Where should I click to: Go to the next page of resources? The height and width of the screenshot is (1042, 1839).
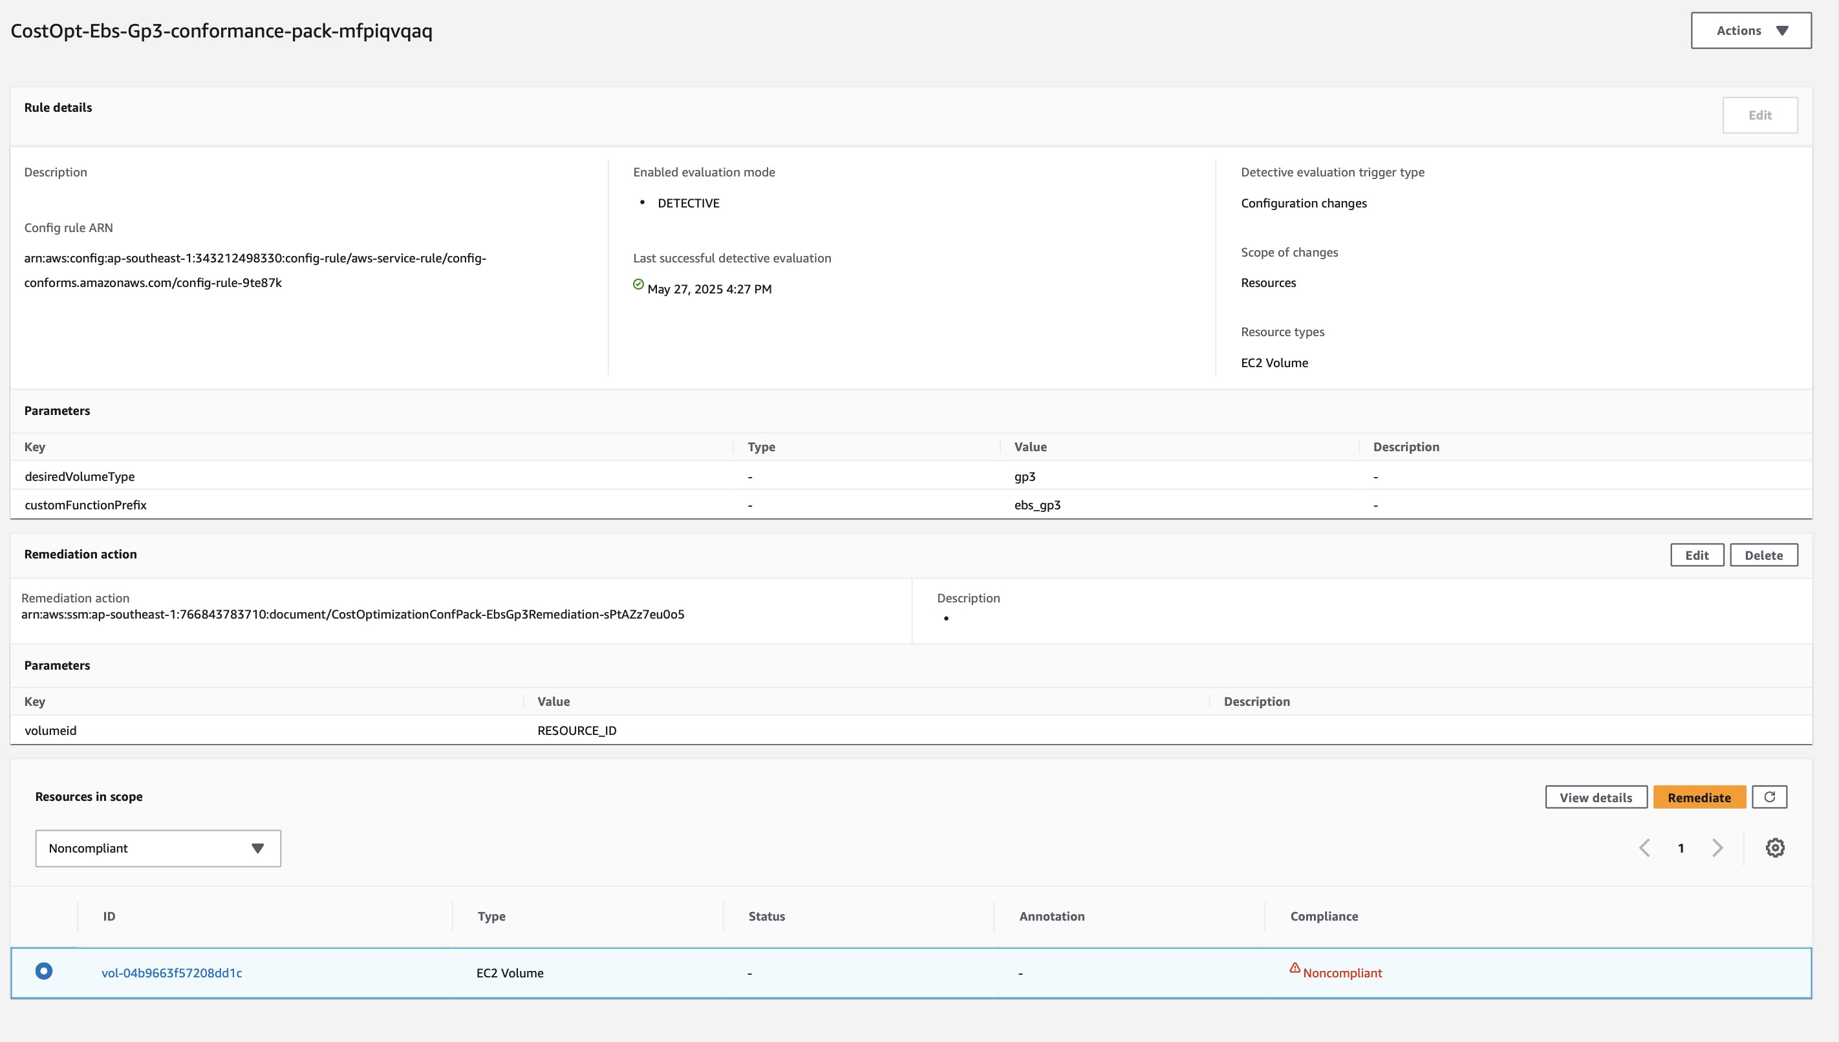[x=1717, y=847]
